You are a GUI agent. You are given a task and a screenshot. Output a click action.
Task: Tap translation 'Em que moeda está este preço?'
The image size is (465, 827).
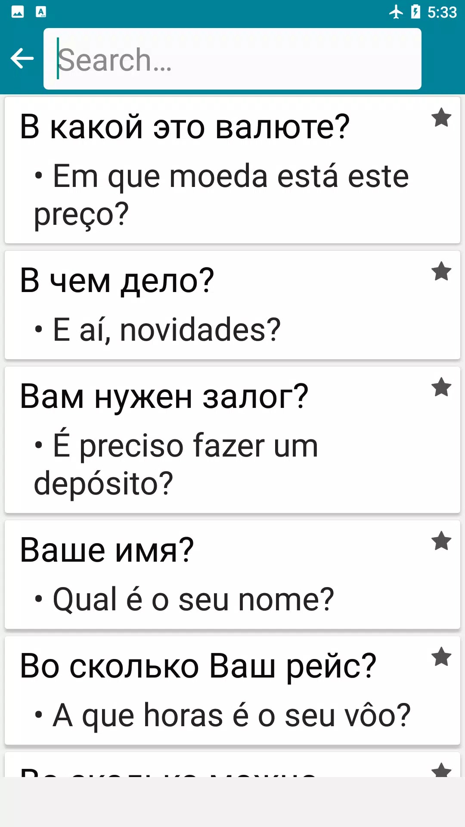pyautogui.click(x=221, y=195)
